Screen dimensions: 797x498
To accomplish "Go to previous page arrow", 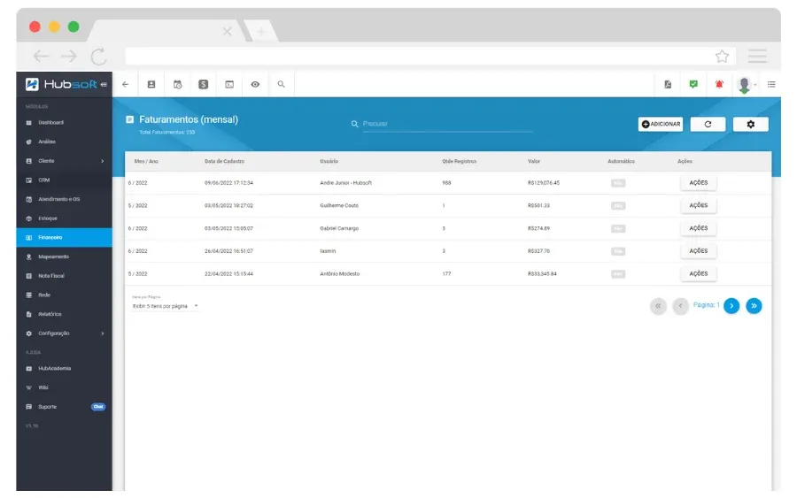I will [681, 305].
